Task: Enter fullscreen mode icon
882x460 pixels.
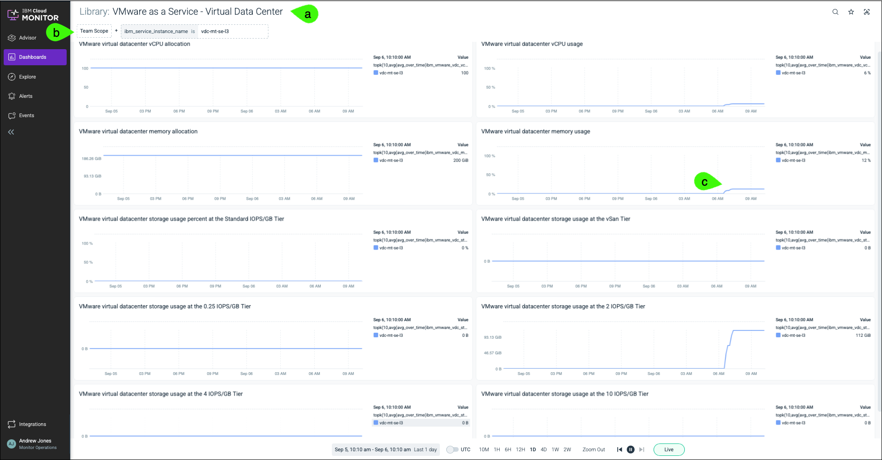Action: pyautogui.click(x=866, y=12)
